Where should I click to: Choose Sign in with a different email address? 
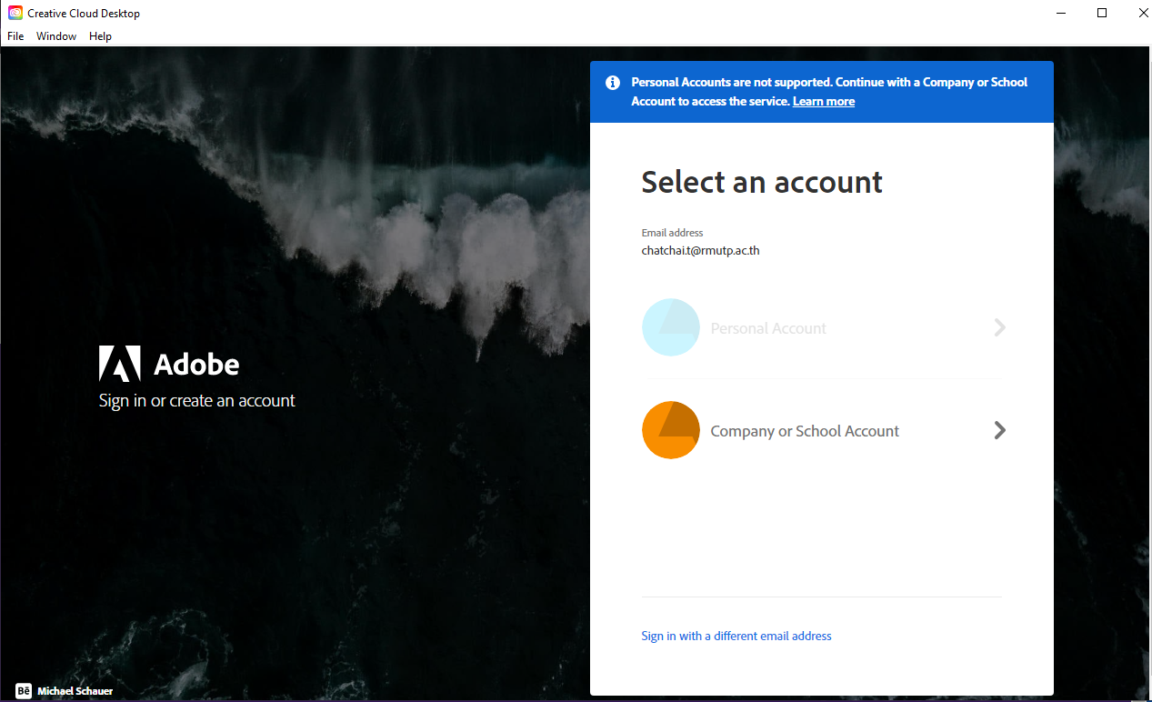pos(736,636)
